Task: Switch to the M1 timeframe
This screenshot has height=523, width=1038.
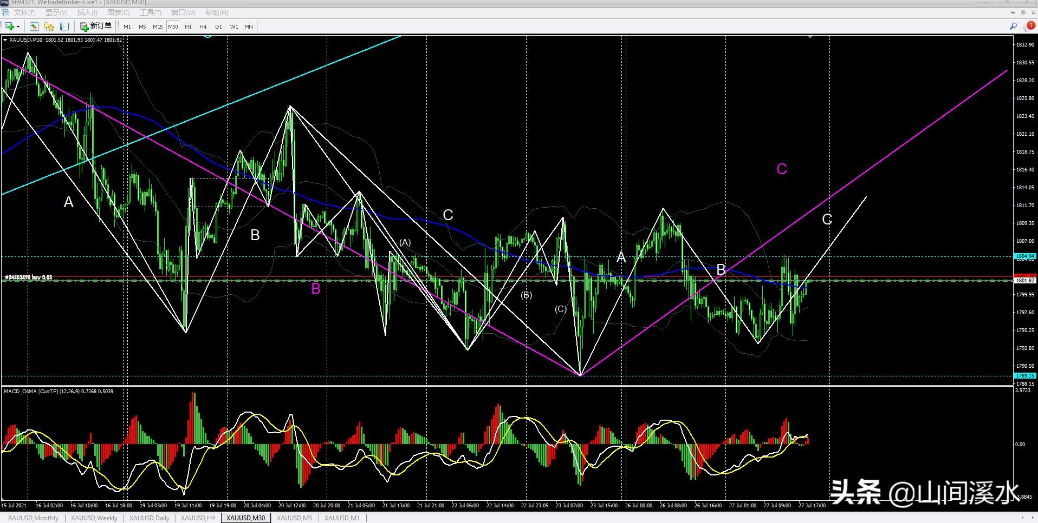Action: coord(127,27)
